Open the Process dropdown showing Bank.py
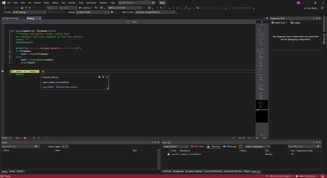This screenshot has height=178, width=327. pos(29,12)
